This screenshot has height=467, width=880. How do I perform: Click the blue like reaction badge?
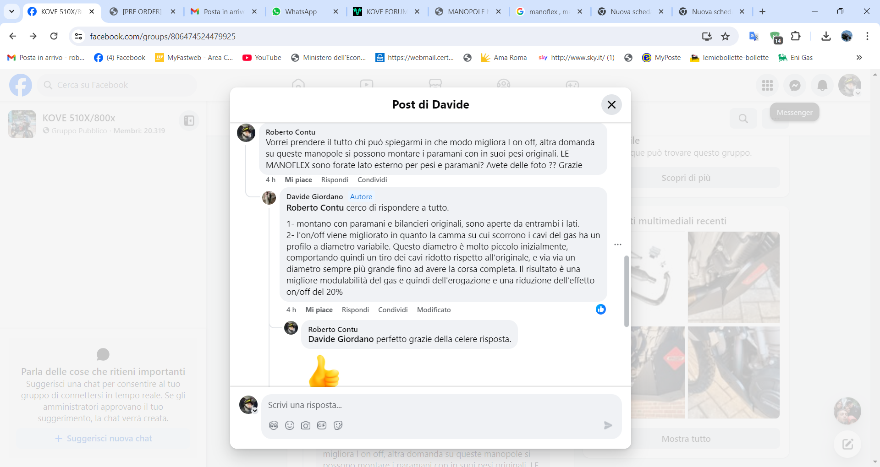coord(600,310)
